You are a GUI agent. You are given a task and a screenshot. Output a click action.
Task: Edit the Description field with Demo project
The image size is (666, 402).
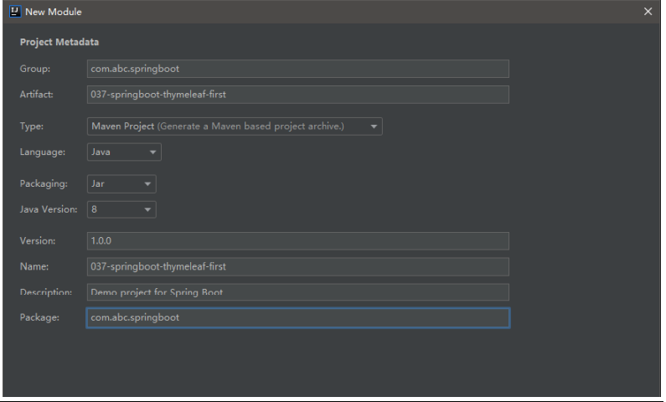[x=297, y=292]
